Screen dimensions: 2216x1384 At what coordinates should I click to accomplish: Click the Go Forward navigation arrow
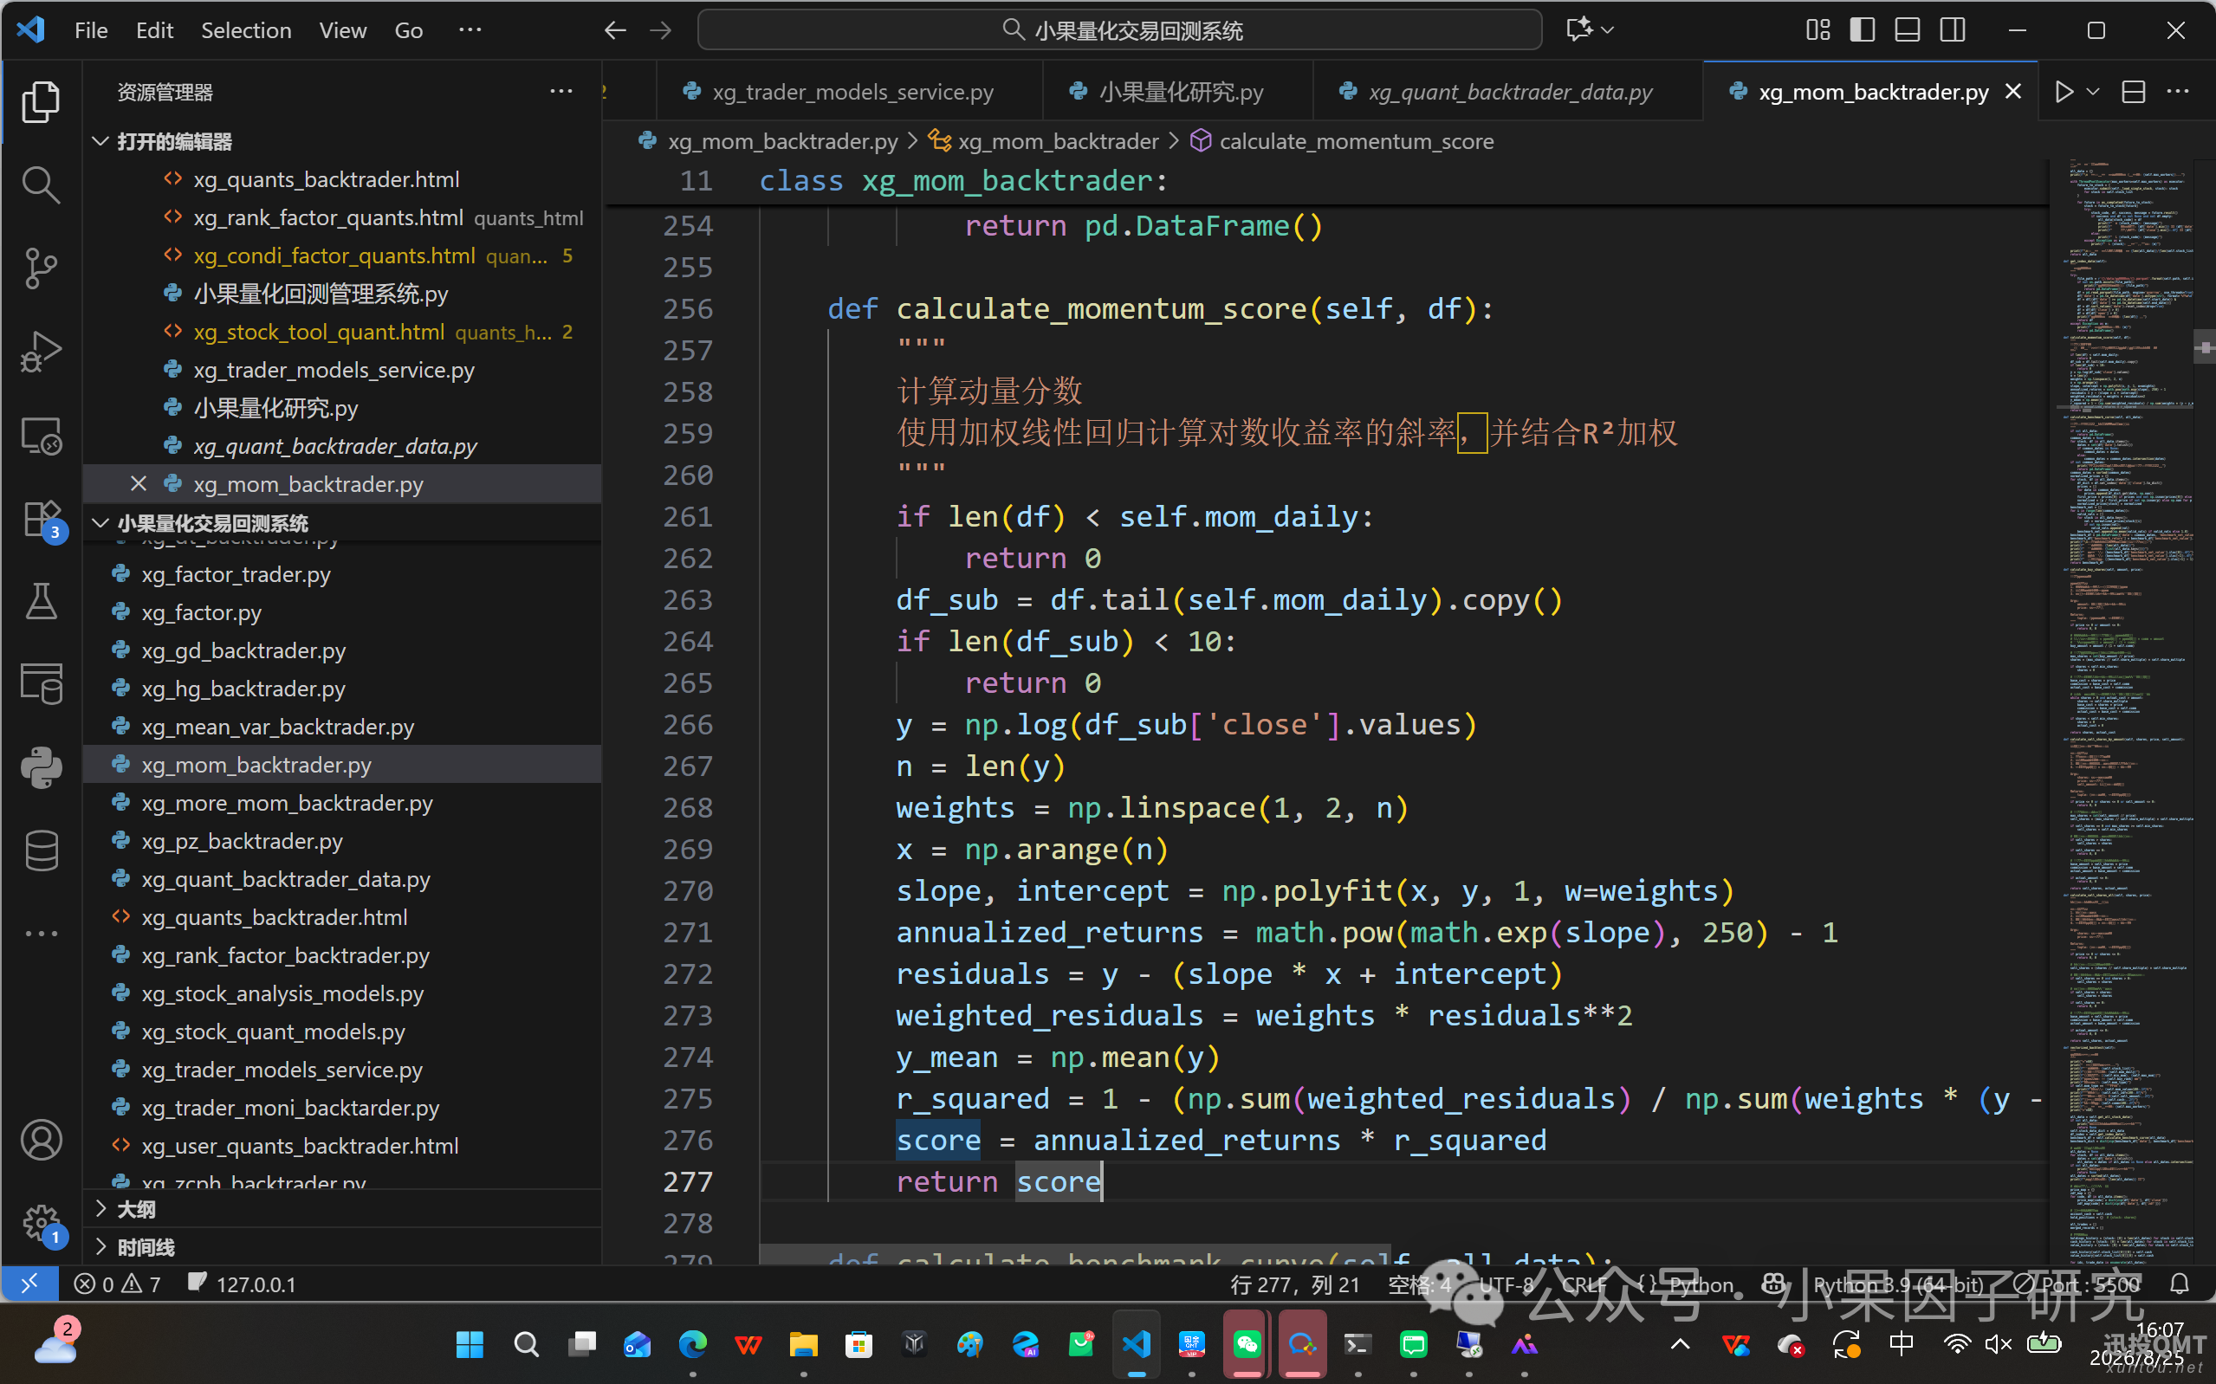tap(660, 30)
